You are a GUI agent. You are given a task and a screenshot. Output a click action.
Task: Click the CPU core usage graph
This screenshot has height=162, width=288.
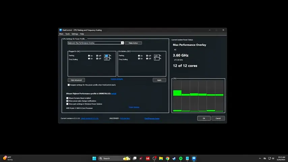click(x=198, y=96)
